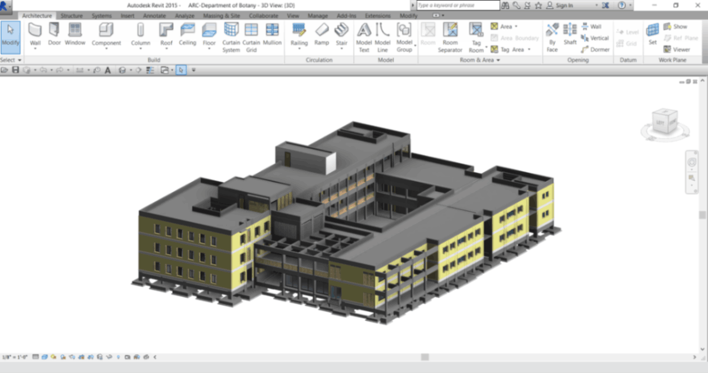Switch to the Structure ribbon tab
The image size is (708, 373).
click(x=71, y=16)
